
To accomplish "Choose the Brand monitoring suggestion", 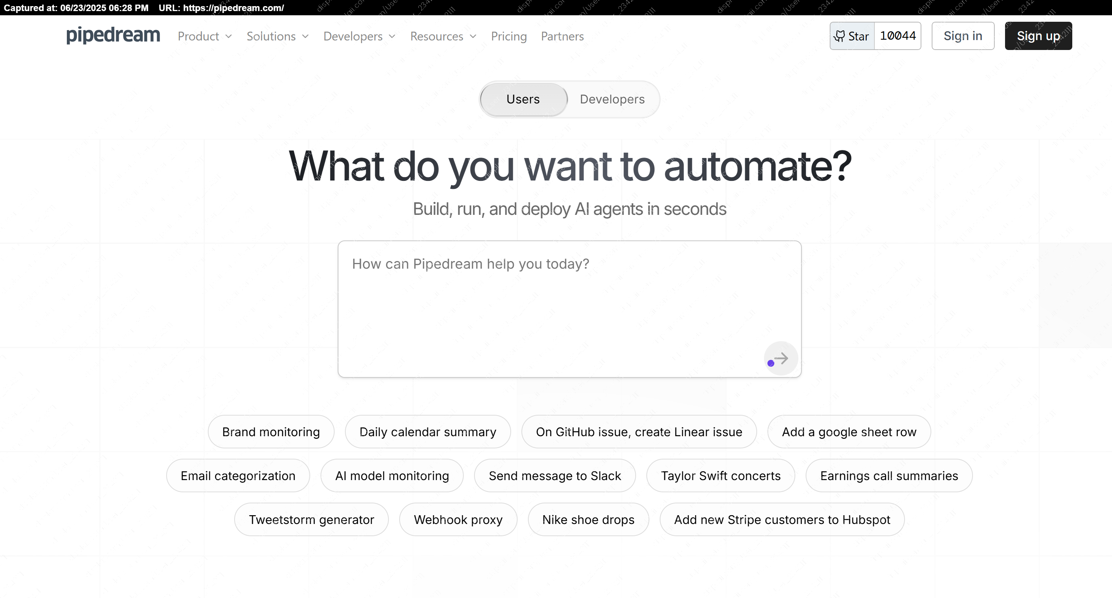I will (271, 432).
